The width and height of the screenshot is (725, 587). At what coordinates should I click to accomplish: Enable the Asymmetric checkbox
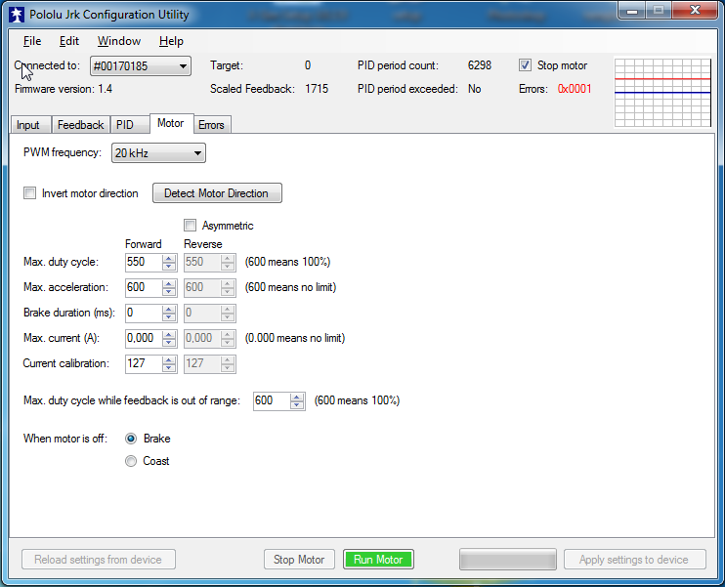pyautogui.click(x=190, y=226)
